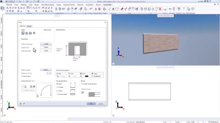220x123 pixels.
Task: Select sill representation Outside
Action: pyautogui.click(x=57, y=87)
